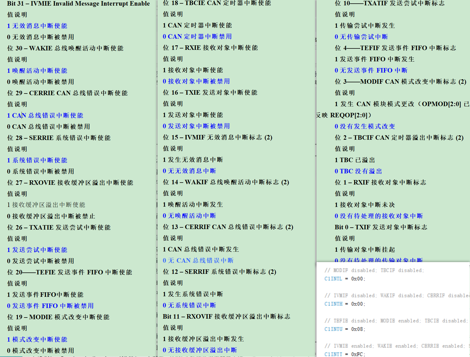Select the link '0 CAN 定时器中断禁用'
The height and width of the screenshot is (357, 470).
(x=197, y=36)
